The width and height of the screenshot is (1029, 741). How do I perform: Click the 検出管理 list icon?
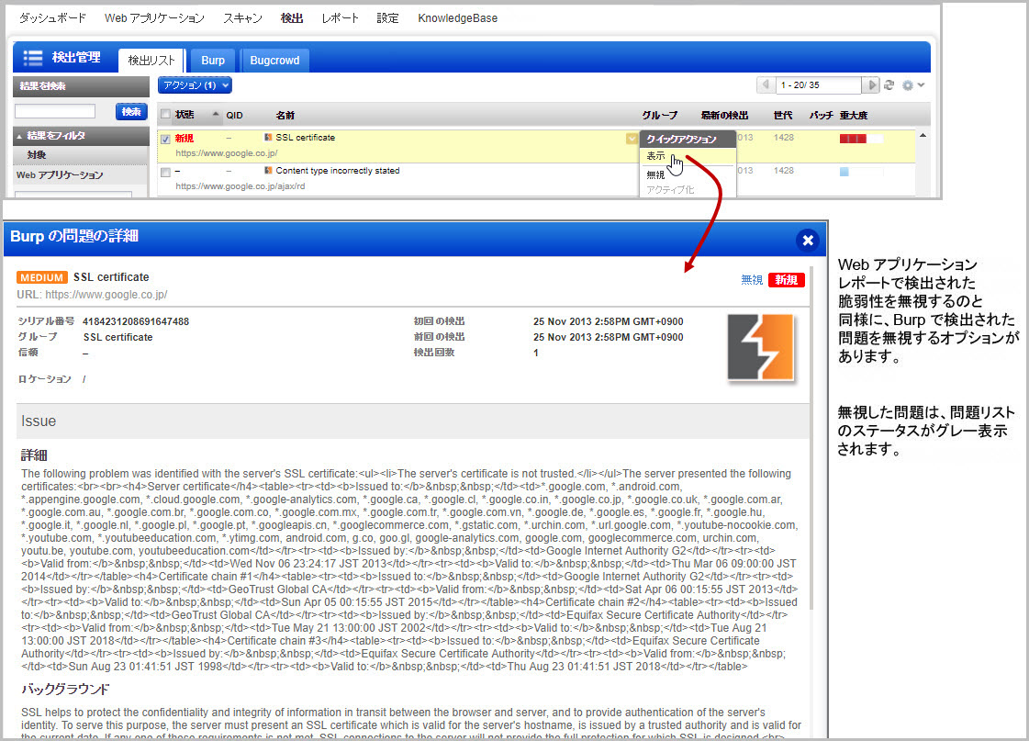(33, 58)
